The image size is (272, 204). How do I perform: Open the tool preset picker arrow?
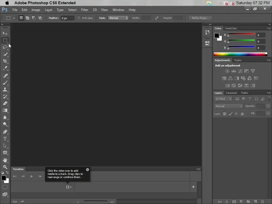14,18
